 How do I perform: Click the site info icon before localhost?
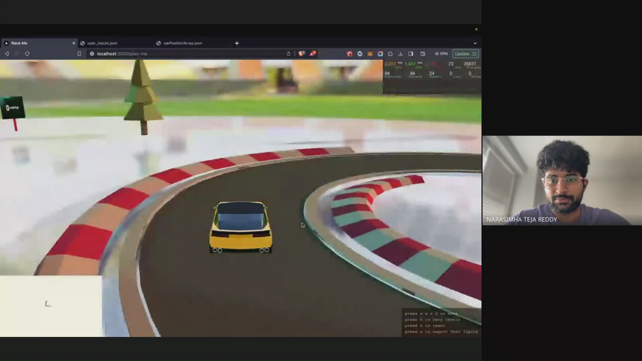point(92,54)
